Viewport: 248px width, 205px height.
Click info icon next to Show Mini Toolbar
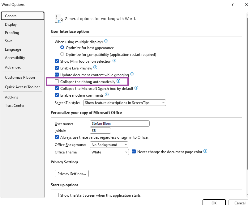coord(114,61)
